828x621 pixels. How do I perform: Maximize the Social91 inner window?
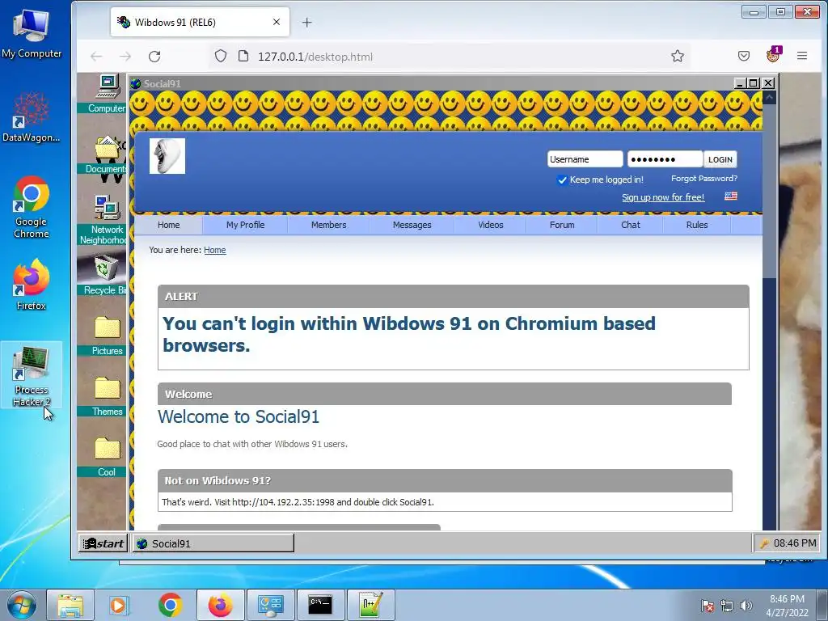pyautogui.click(x=754, y=83)
